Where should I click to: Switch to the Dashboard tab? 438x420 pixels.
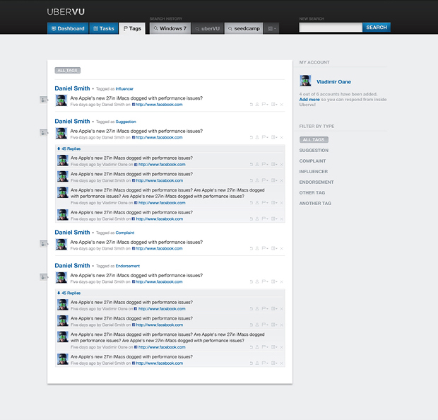(x=67, y=28)
